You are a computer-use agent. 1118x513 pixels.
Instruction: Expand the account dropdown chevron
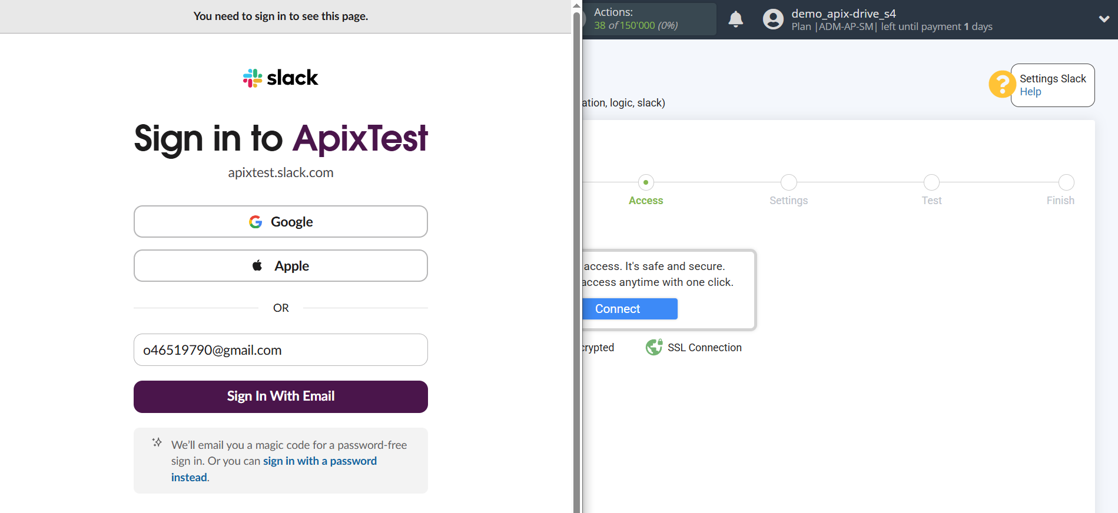pos(1104,19)
